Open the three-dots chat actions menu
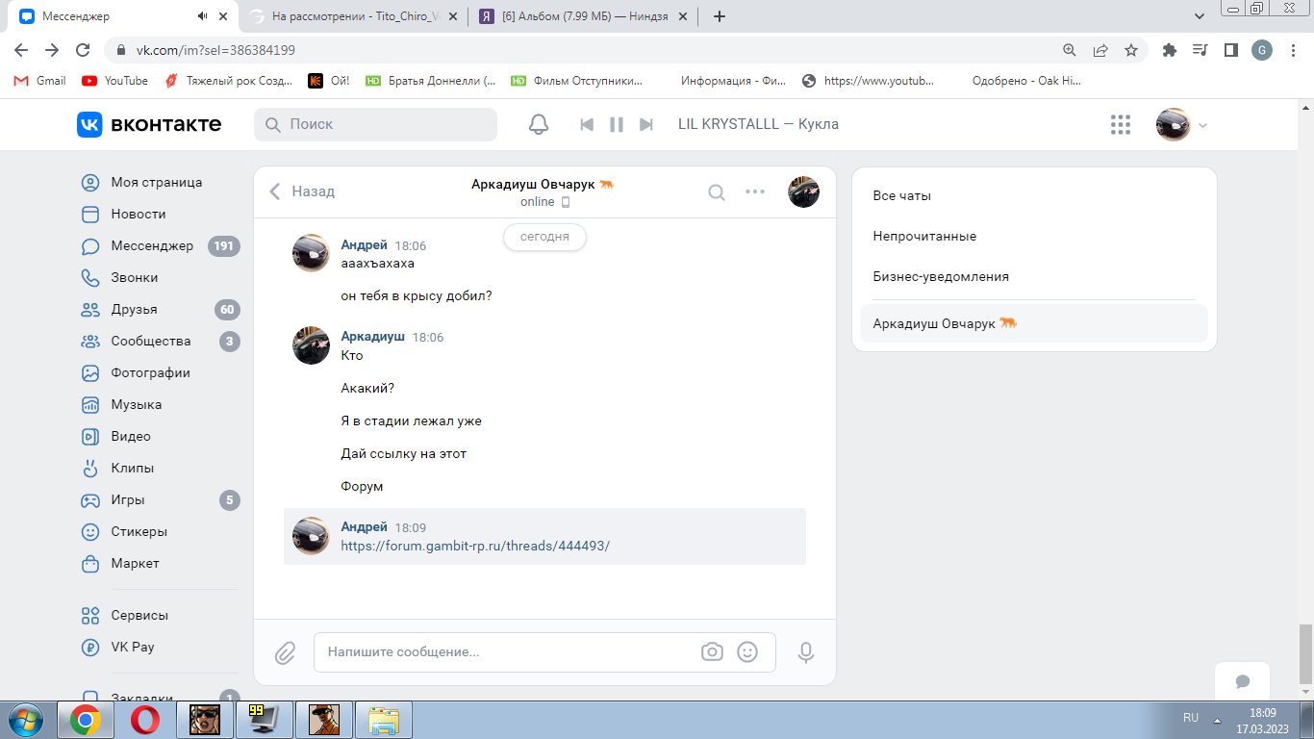Viewport: 1314px width, 739px height. (x=755, y=191)
